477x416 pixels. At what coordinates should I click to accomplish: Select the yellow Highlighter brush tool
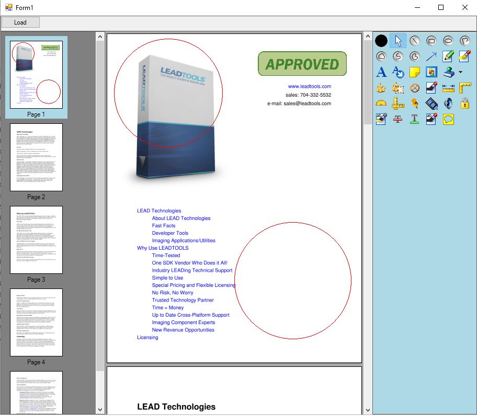pos(465,56)
